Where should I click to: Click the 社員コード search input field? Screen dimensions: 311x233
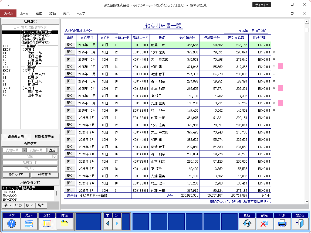30,162
